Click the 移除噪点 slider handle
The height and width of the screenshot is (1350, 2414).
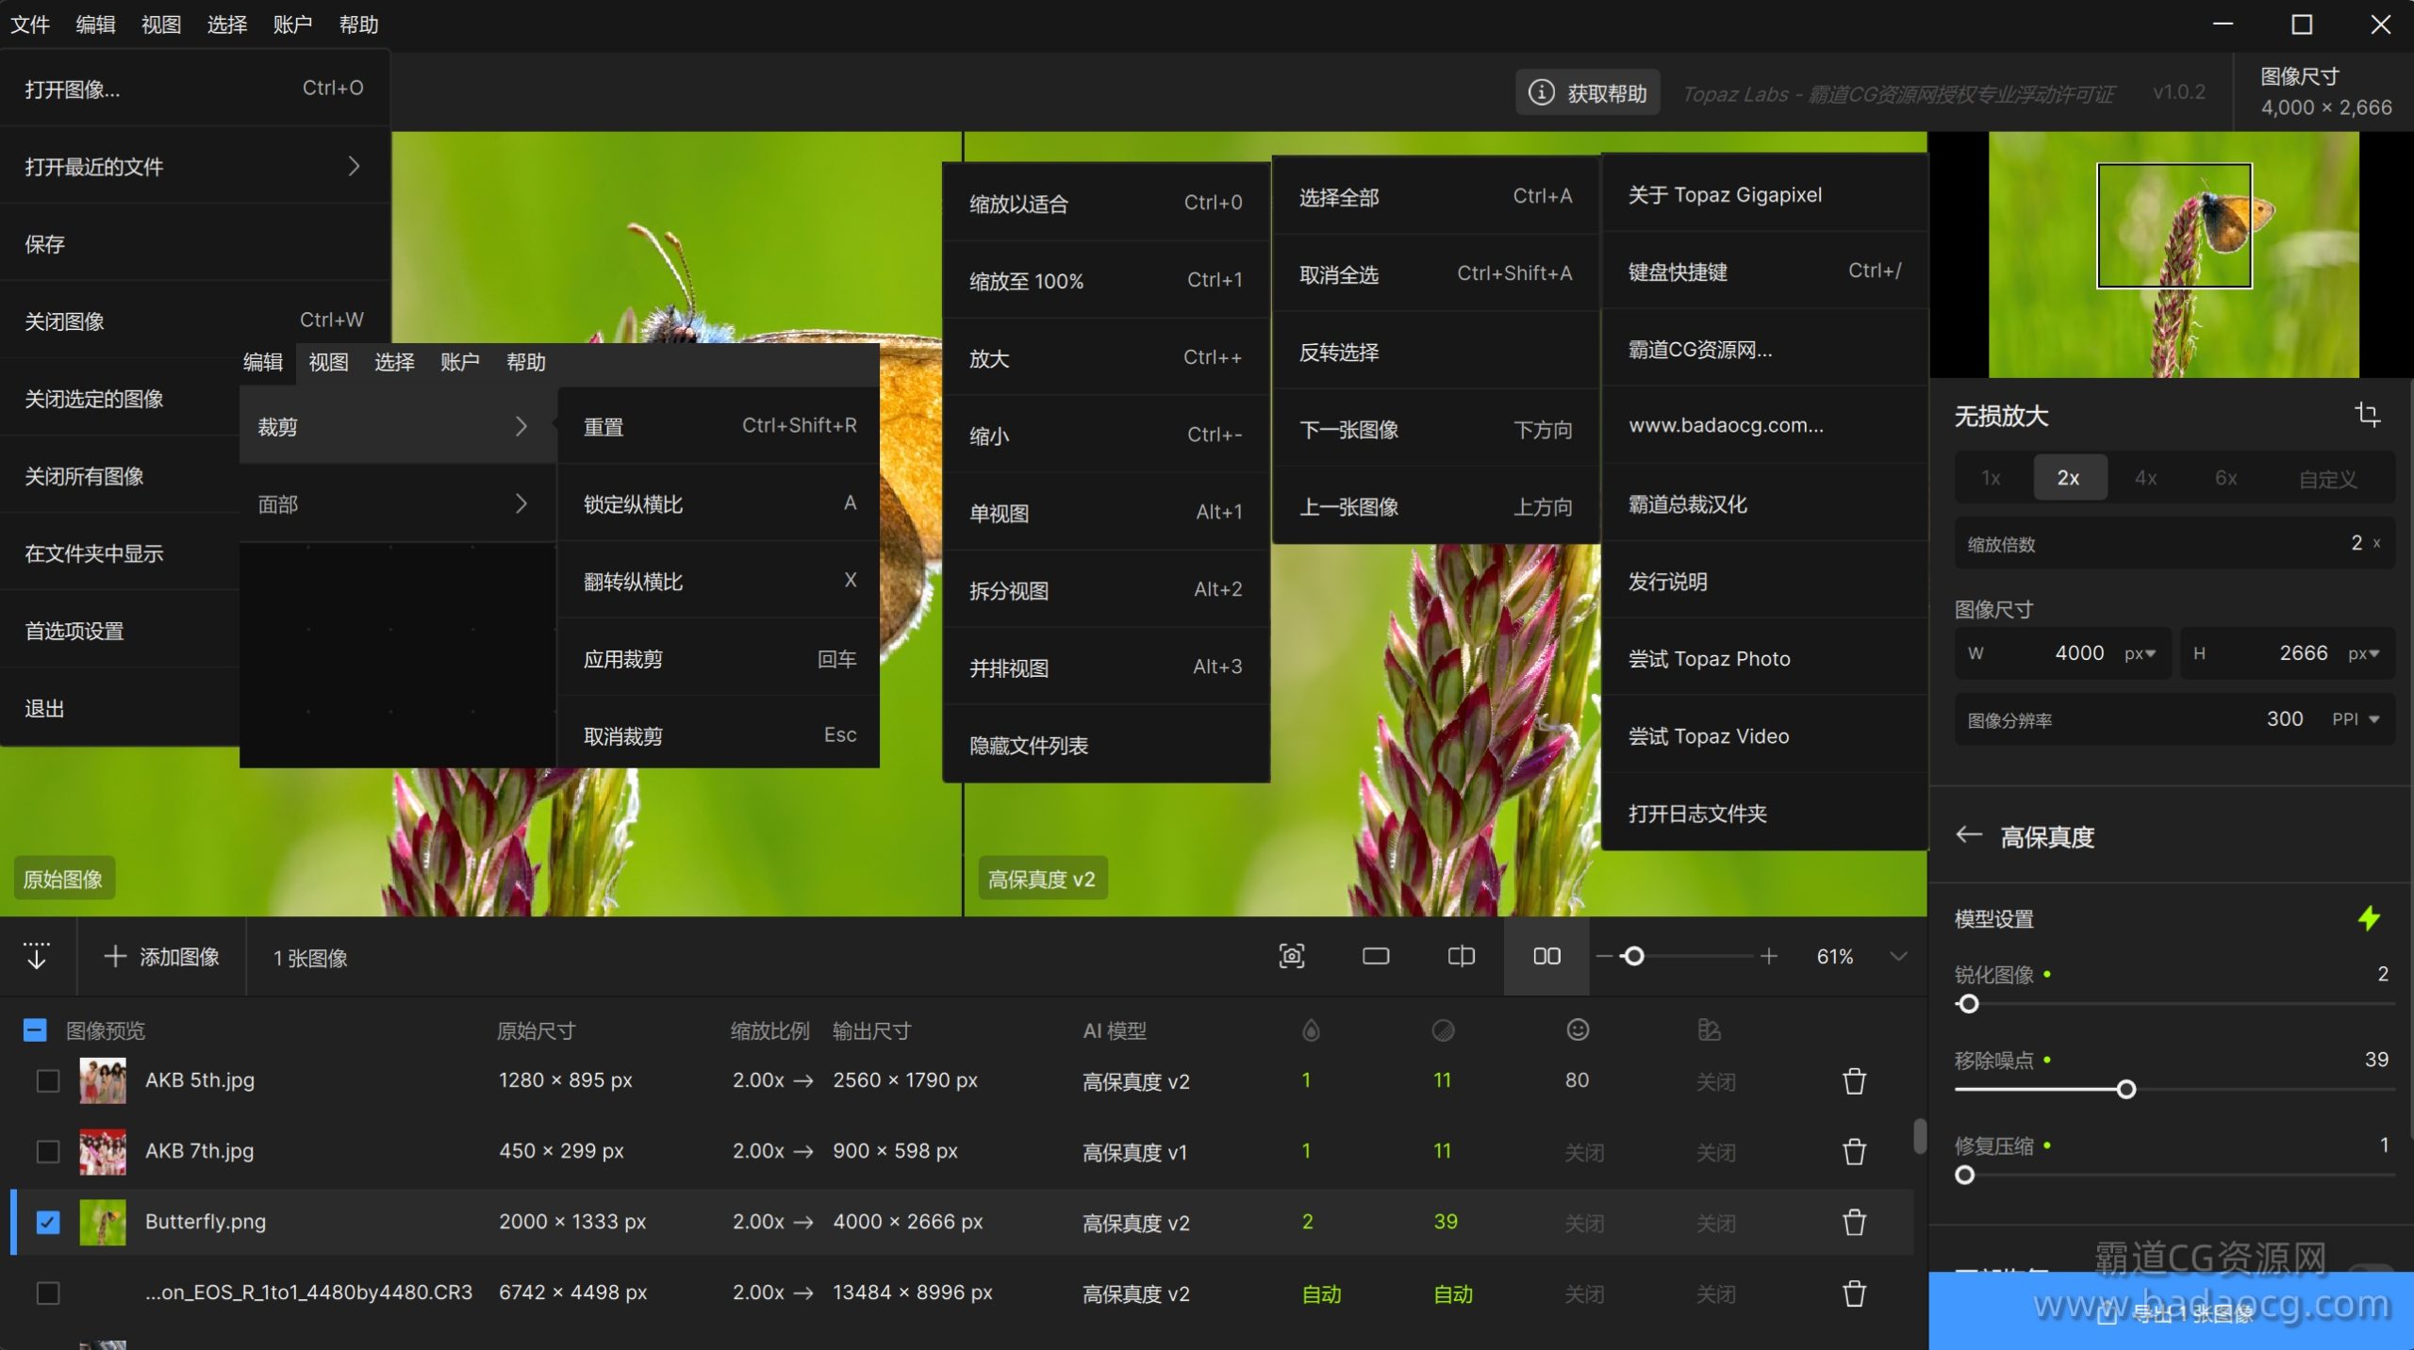(x=2125, y=1090)
